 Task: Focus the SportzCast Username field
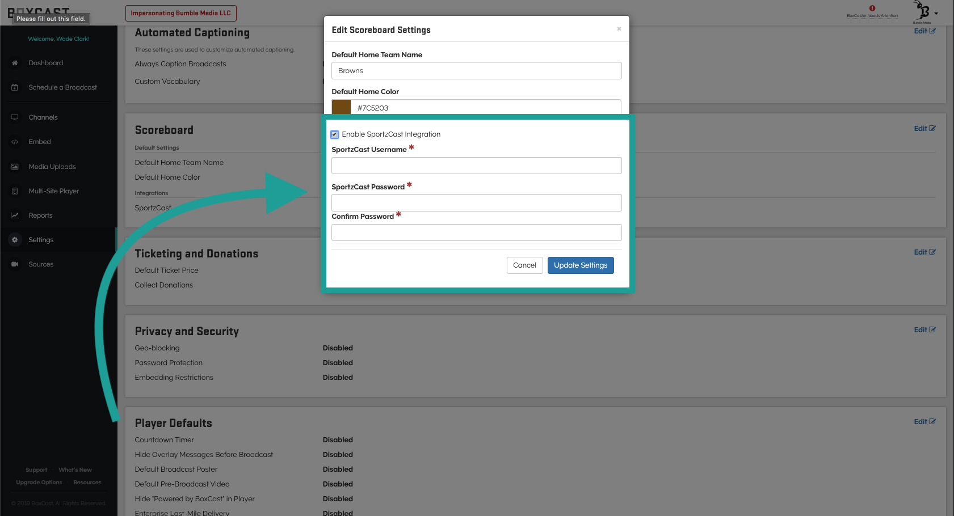click(476, 166)
